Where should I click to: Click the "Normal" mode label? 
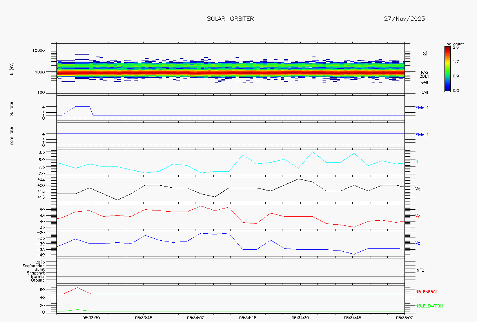coord(38,276)
